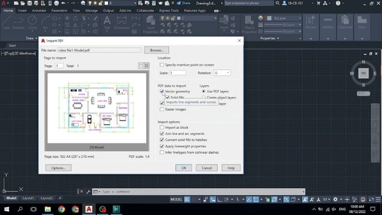Image resolution: width=382 pixels, height=215 pixels.
Task: Click the Page number input field
Action: (x=59, y=66)
